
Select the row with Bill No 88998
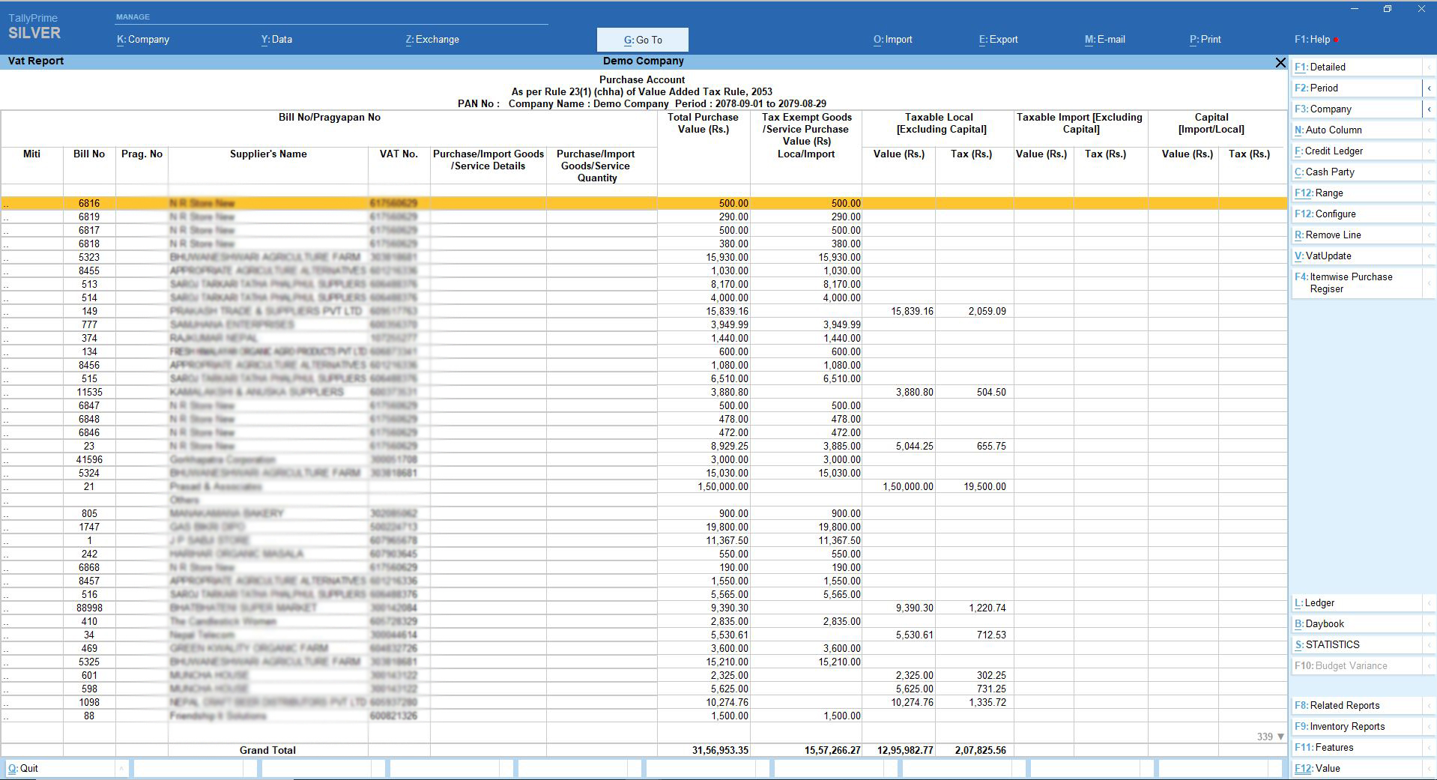644,608
